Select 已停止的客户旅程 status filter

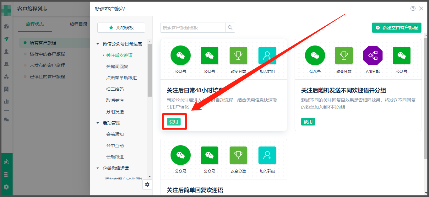[x=47, y=77]
